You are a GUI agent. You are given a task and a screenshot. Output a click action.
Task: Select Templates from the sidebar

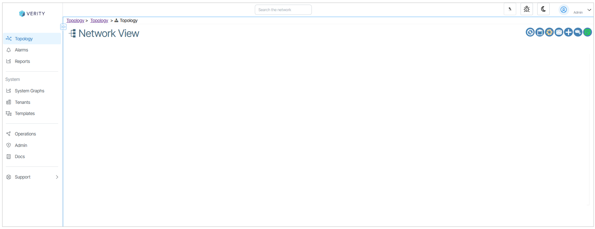(x=25, y=113)
